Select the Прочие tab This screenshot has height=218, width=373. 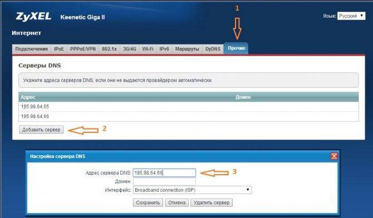tap(236, 48)
